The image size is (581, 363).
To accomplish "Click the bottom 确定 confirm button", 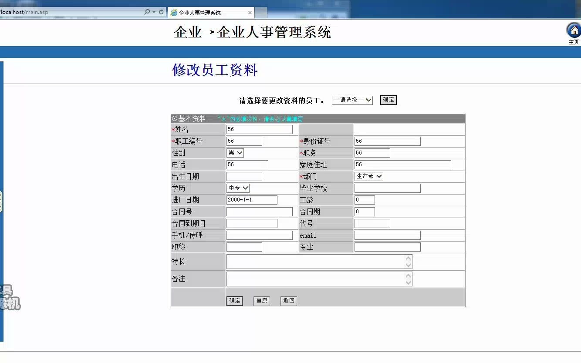I will point(234,300).
